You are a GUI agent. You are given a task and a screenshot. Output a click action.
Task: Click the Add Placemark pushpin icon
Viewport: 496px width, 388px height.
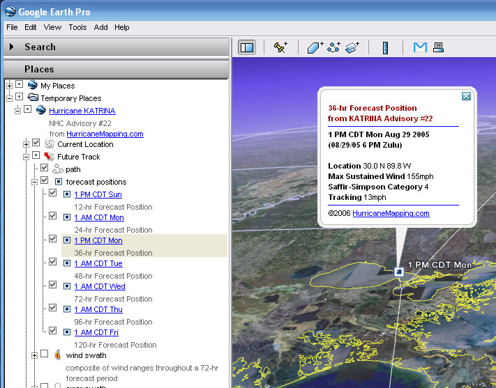tap(280, 47)
